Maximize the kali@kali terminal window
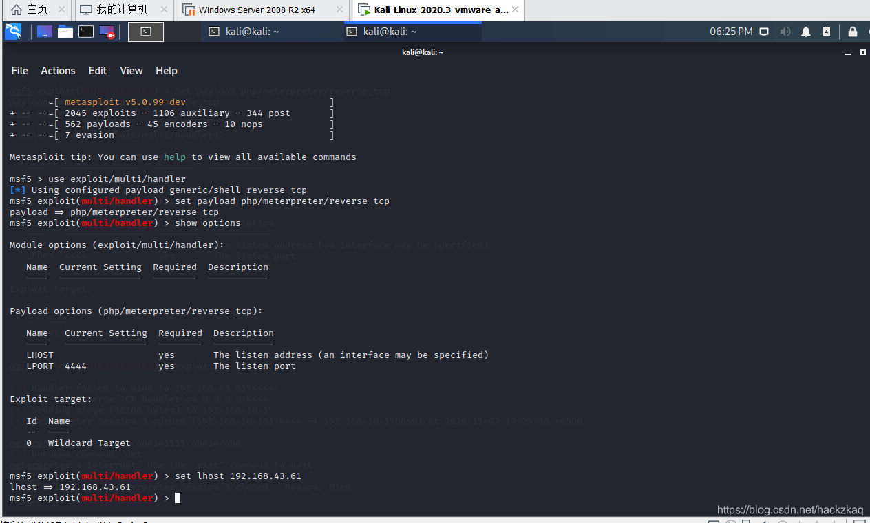This screenshot has width=870, height=523. pyautogui.click(x=862, y=53)
